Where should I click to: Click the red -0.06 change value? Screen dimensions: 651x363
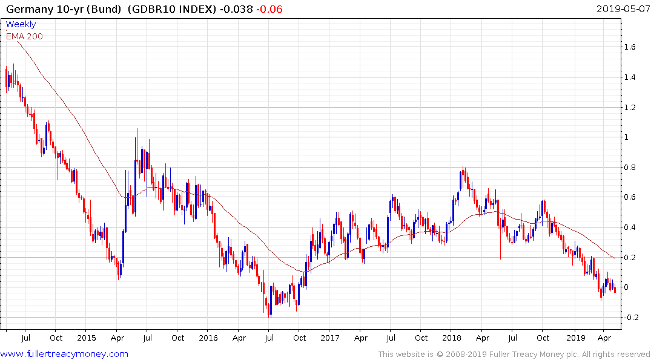click(269, 8)
